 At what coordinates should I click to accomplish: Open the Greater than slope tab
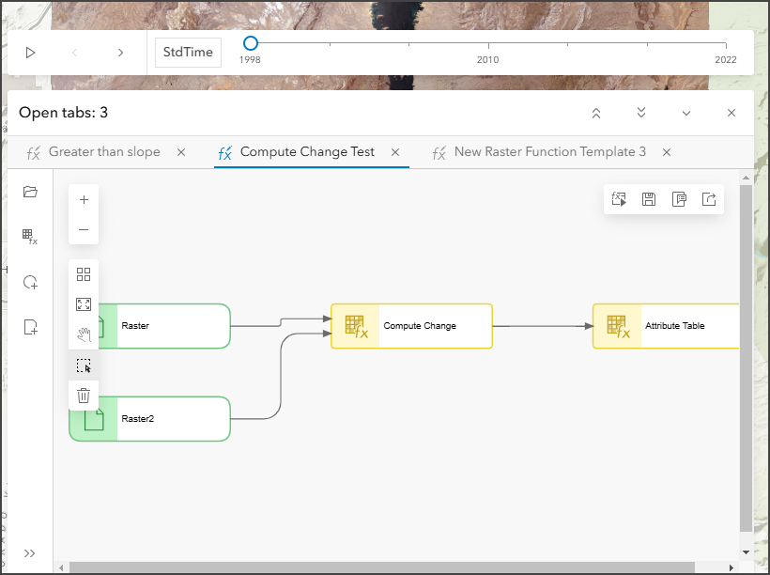tap(103, 151)
